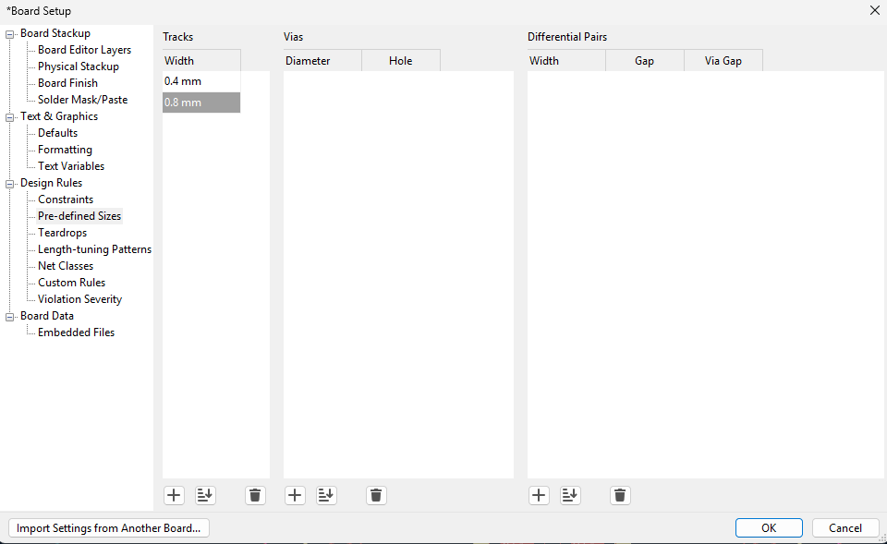
Task: Open the Net Classes page
Action: tap(66, 266)
